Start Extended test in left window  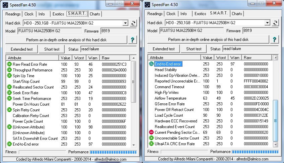(x=22, y=49)
